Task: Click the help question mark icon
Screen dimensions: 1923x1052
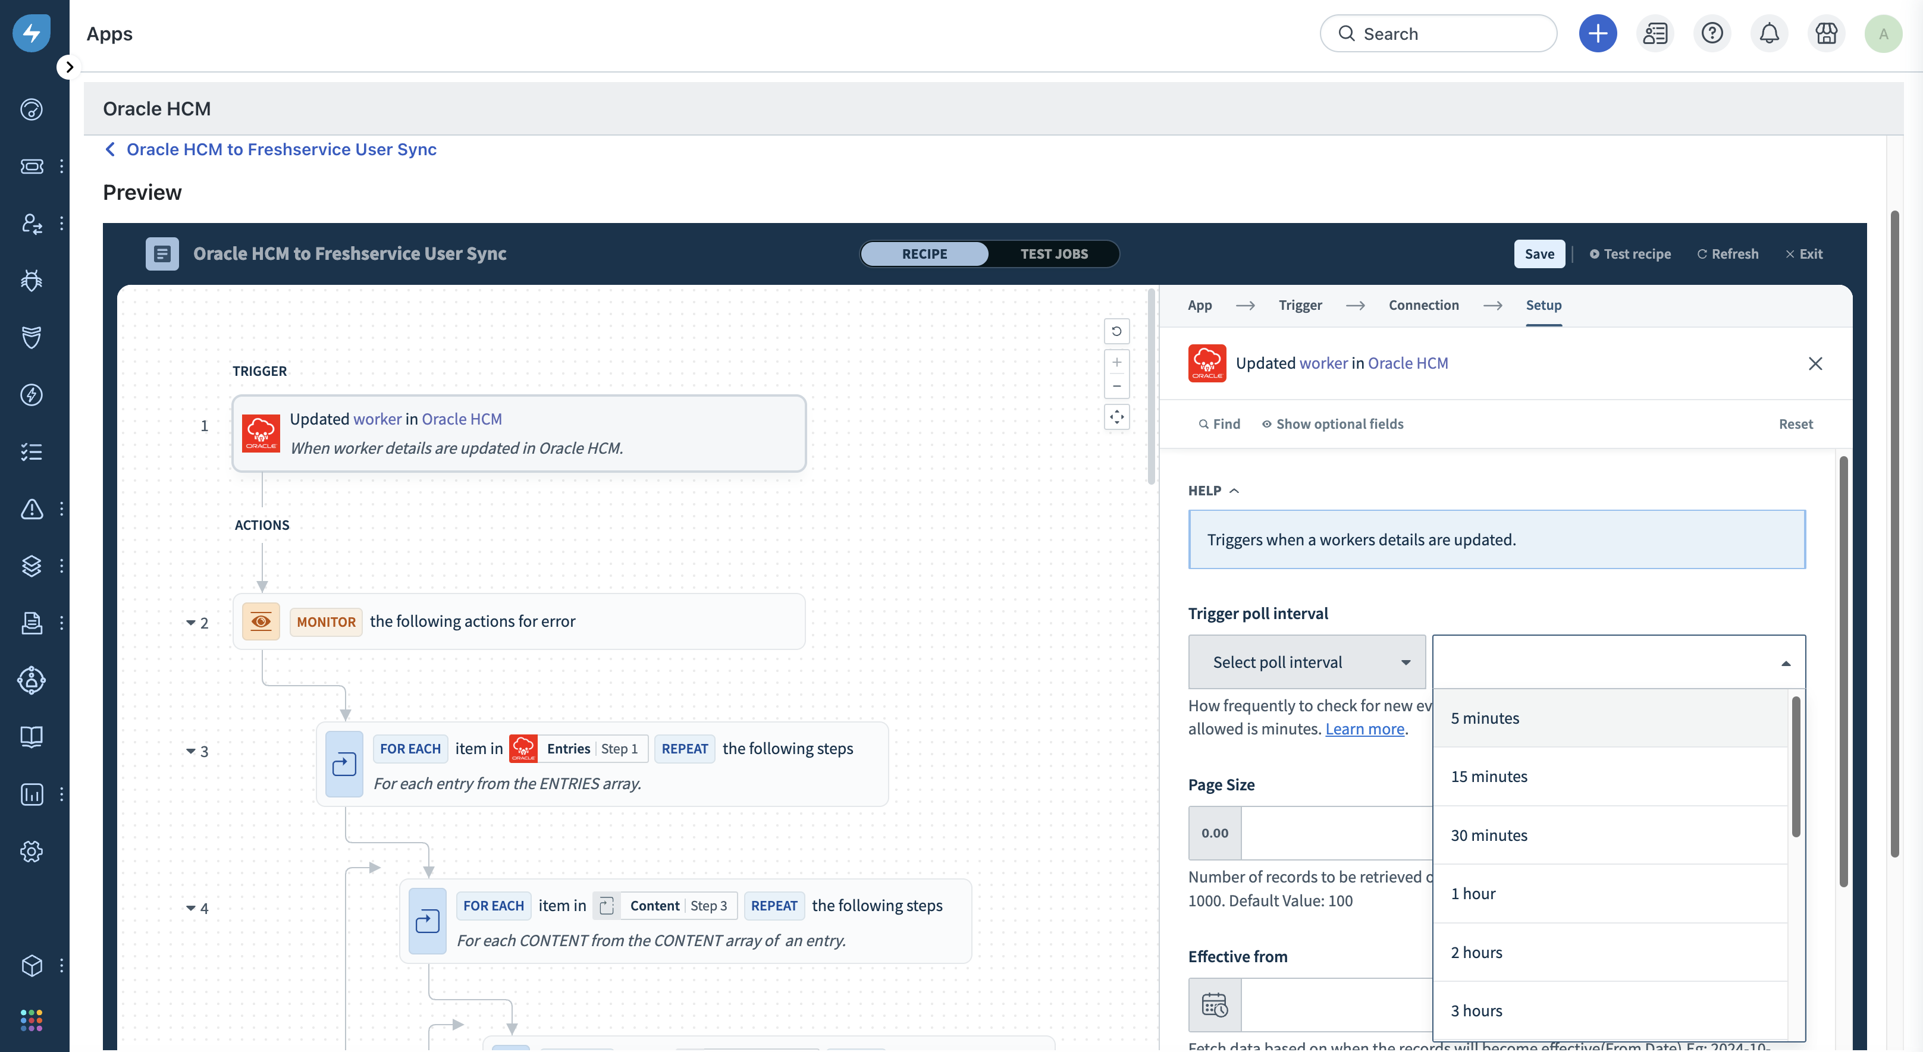Action: pyautogui.click(x=1712, y=33)
